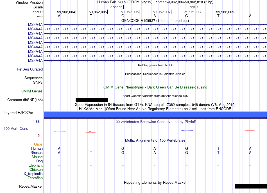Open the Window Position track label
This screenshot has height=193, width=267.
pos(29,2)
